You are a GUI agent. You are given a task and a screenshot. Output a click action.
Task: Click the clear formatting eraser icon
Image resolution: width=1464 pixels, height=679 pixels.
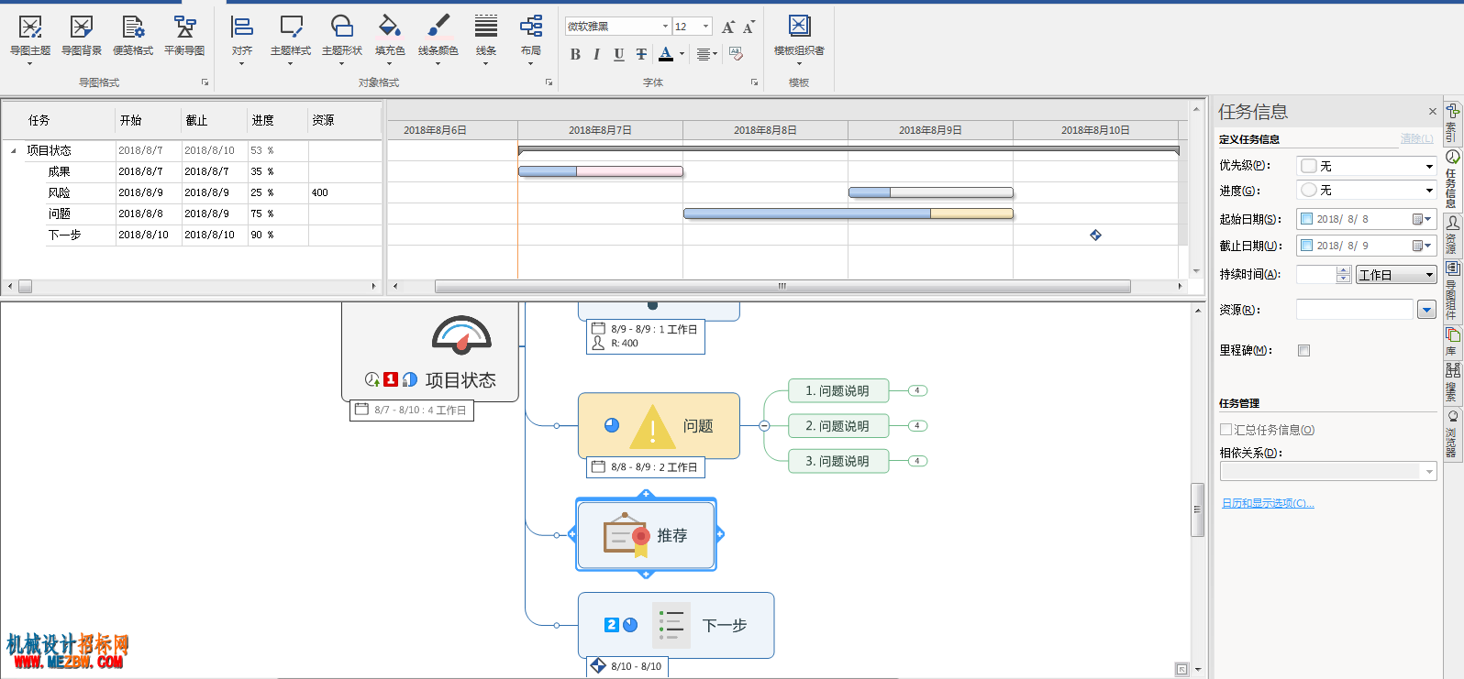(x=736, y=54)
